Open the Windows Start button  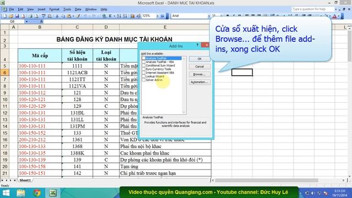(x=6, y=193)
